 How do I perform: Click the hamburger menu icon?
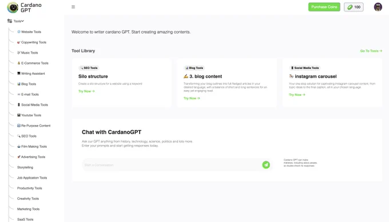coord(73,7)
